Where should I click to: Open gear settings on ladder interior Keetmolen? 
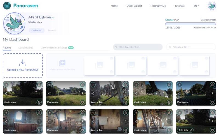coord(169,130)
